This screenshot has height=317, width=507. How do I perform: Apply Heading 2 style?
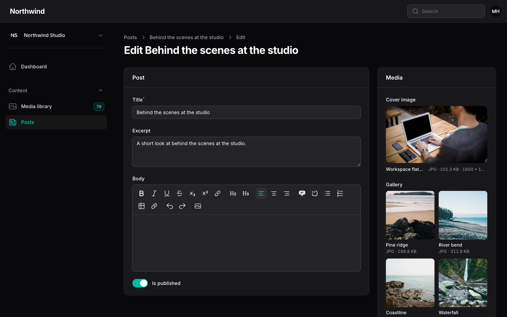pos(233,193)
